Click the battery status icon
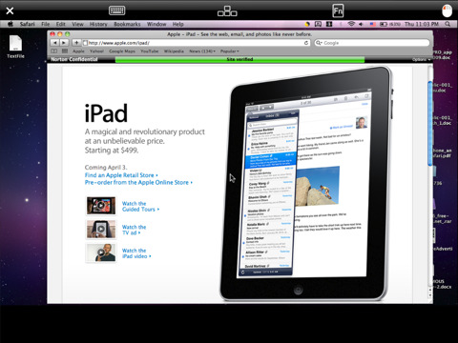Viewport: 458px width, 343px height. [384, 24]
